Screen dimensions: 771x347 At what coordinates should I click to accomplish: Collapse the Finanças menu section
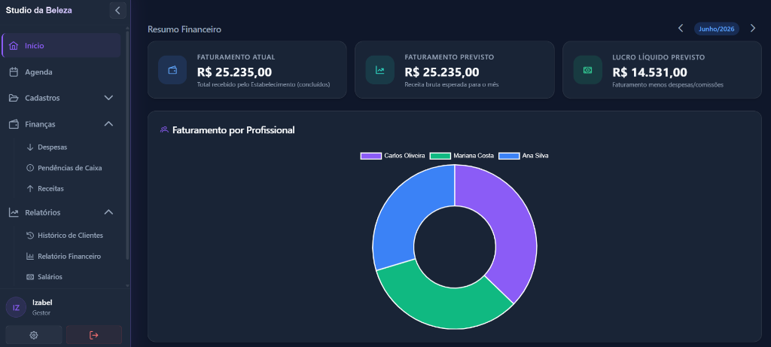coord(62,124)
